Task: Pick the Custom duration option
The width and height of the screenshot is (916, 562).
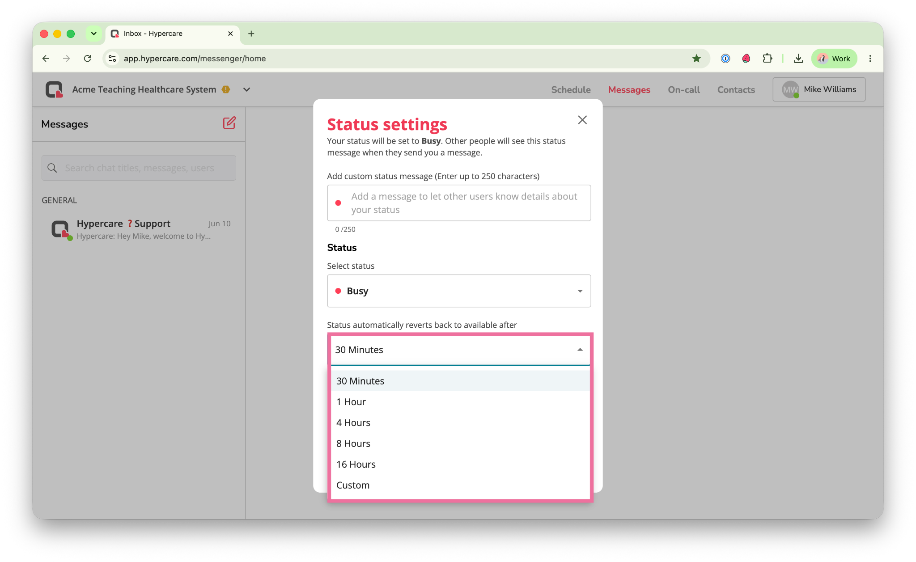Action: pyautogui.click(x=460, y=485)
